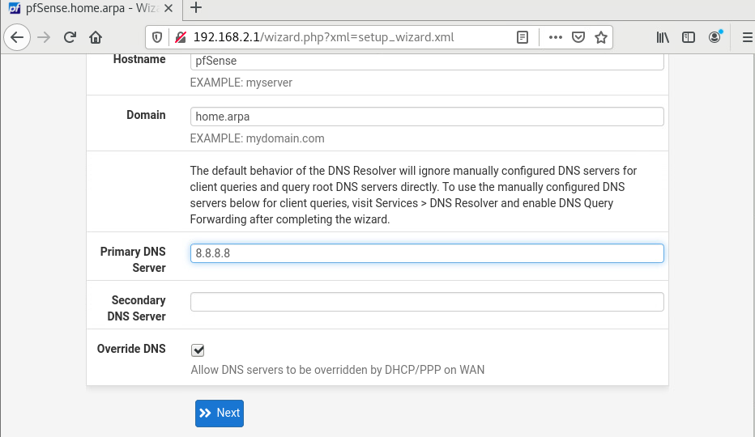Click the Domain field with home.arpa

pyautogui.click(x=427, y=117)
